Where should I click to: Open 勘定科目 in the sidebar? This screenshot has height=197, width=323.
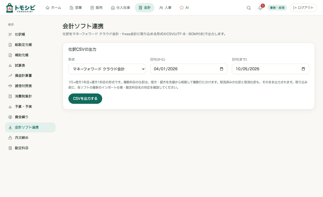click(x=30, y=148)
